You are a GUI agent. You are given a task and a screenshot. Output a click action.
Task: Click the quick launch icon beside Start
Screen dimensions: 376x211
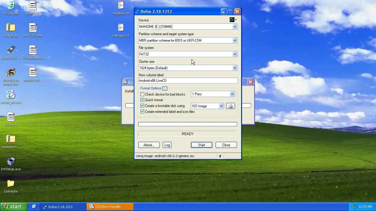point(34,207)
